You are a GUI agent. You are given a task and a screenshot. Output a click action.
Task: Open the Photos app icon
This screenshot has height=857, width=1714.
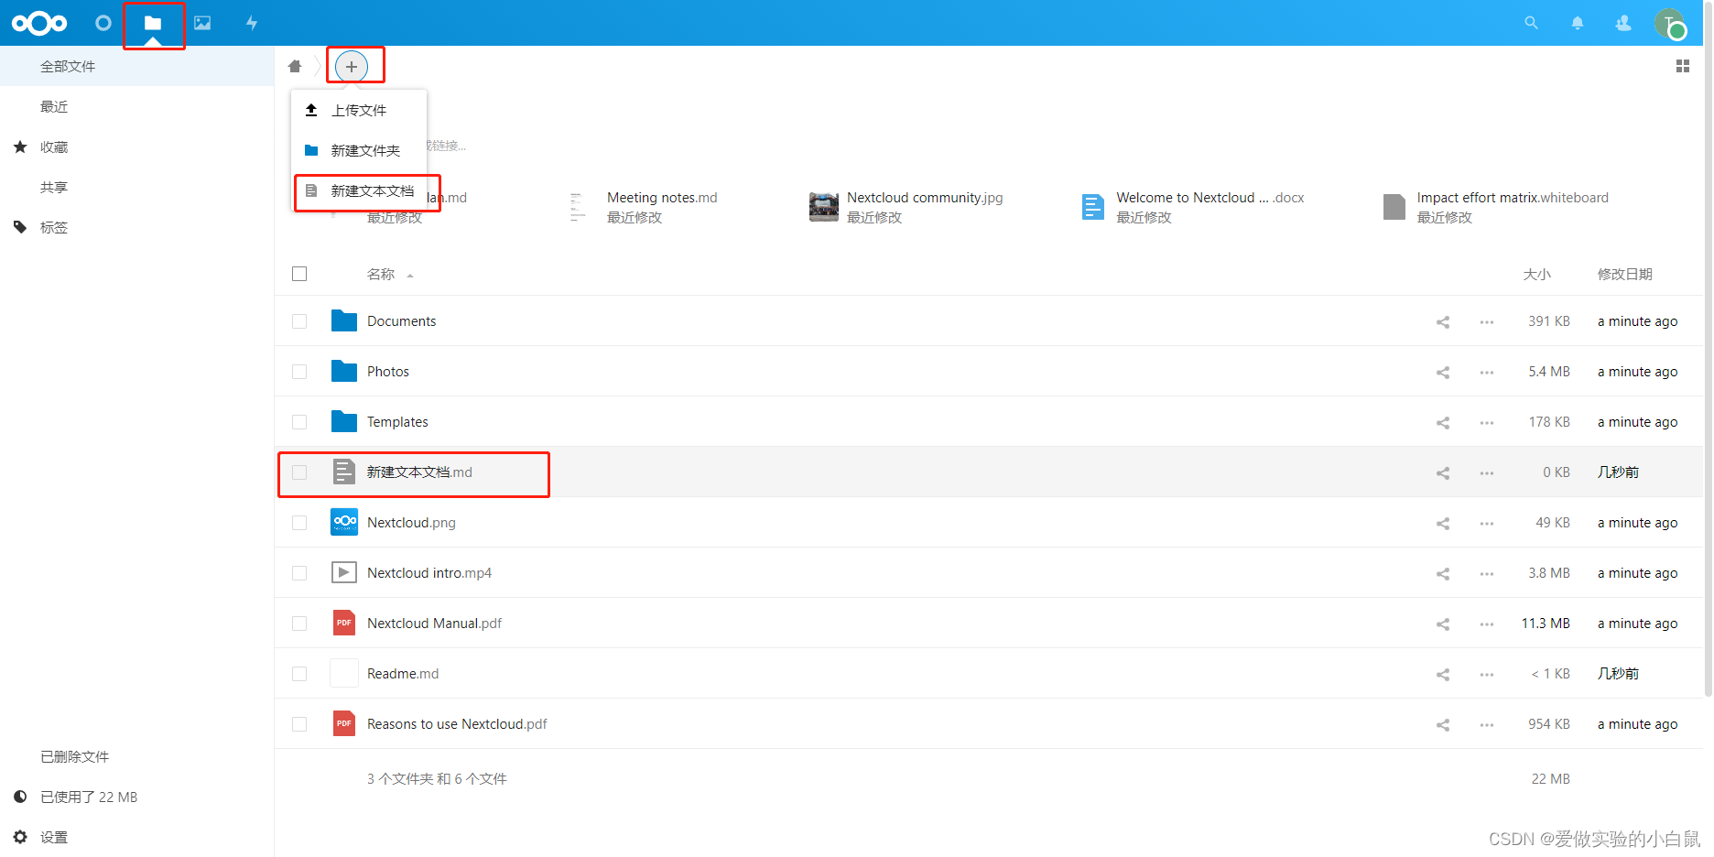202,23
